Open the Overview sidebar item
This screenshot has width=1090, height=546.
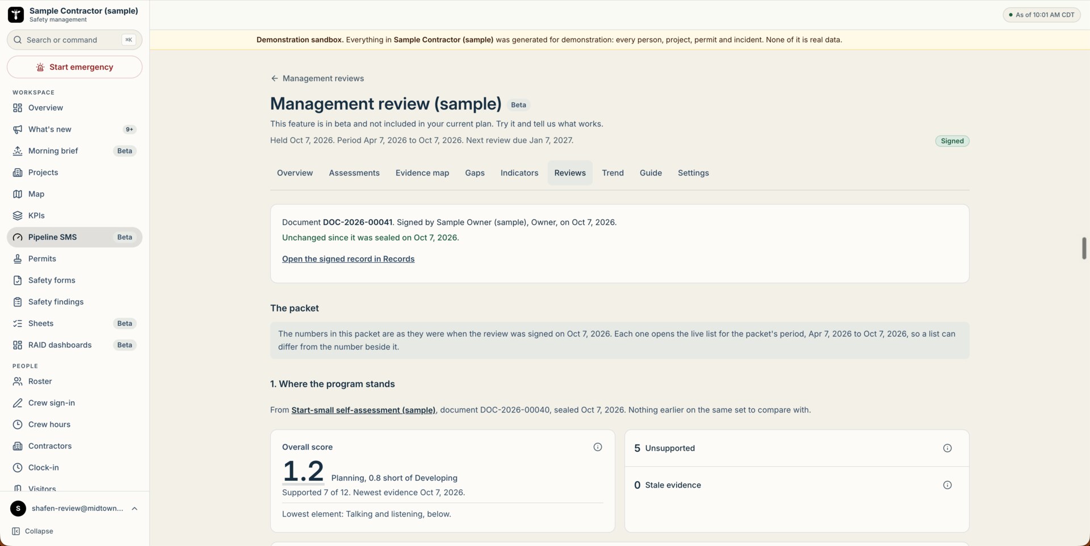(x=74, y=108)
